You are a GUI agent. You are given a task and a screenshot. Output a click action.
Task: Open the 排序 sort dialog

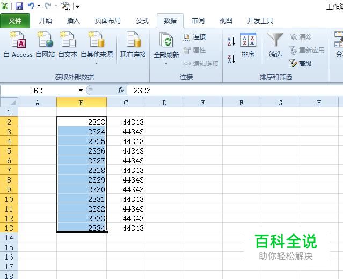(248, 46)
